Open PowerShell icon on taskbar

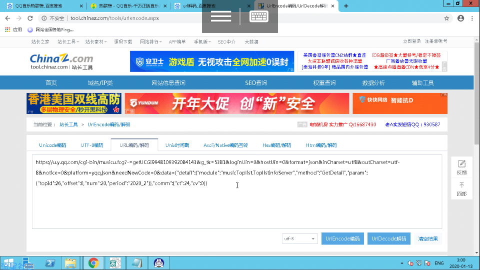click(x=50, y=263)
